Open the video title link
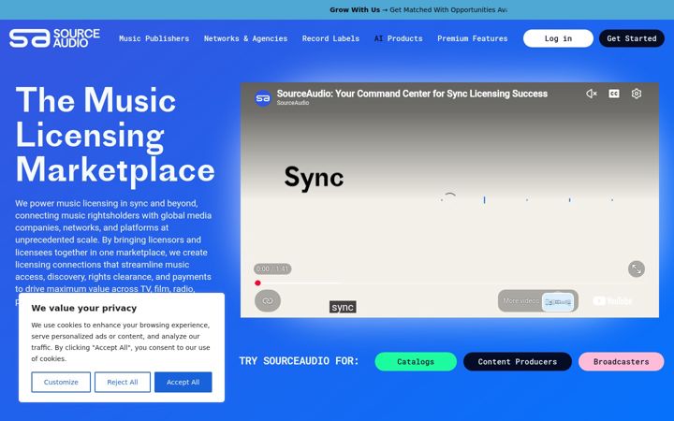674x421 pixels. 412,94
